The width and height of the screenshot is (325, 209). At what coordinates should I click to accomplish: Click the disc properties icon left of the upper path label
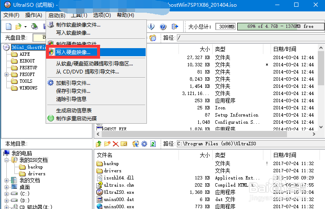(x=153, y=38)
